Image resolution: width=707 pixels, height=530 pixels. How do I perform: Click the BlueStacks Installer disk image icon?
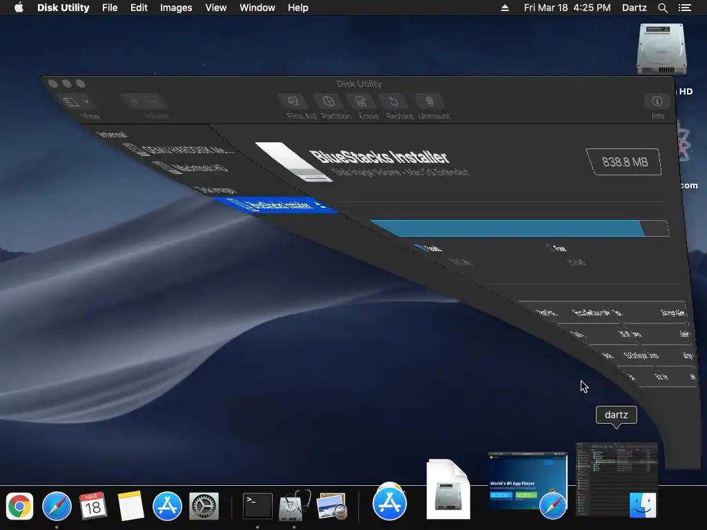[x=293, y=161]
